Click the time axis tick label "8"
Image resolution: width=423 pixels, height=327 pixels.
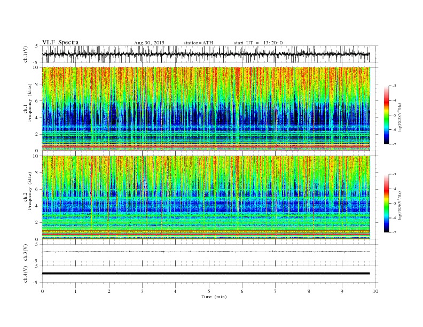pyautogui.click(x=309, y=291)
